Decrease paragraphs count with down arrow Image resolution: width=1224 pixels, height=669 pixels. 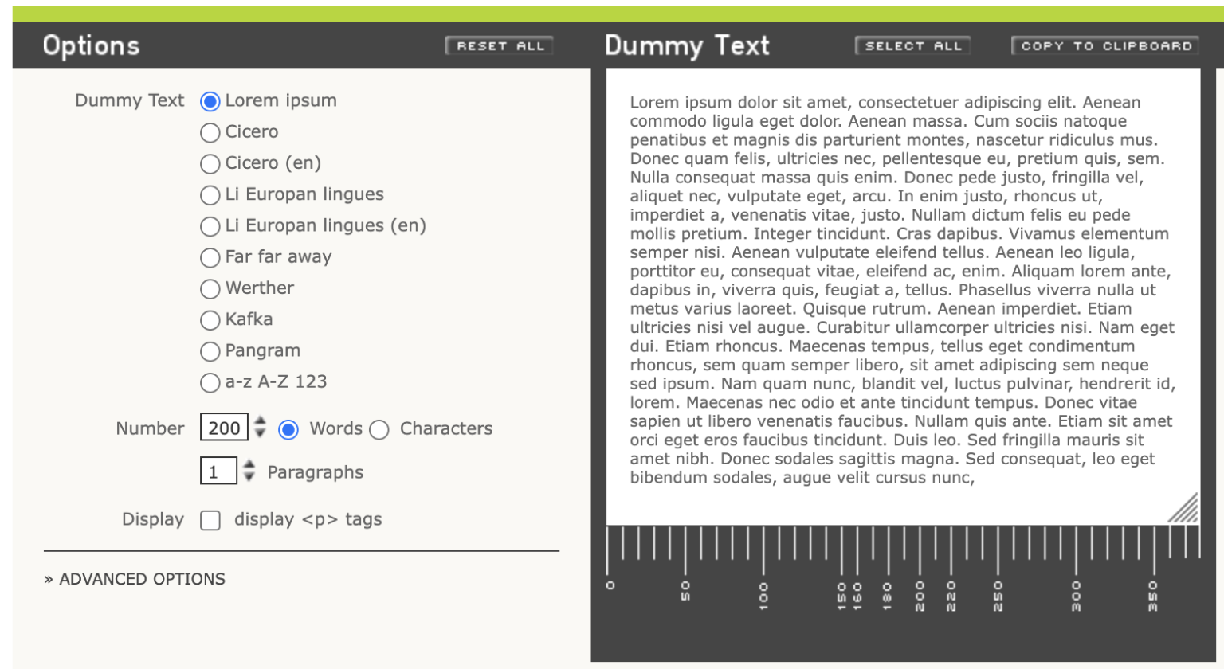pos(249,477)
